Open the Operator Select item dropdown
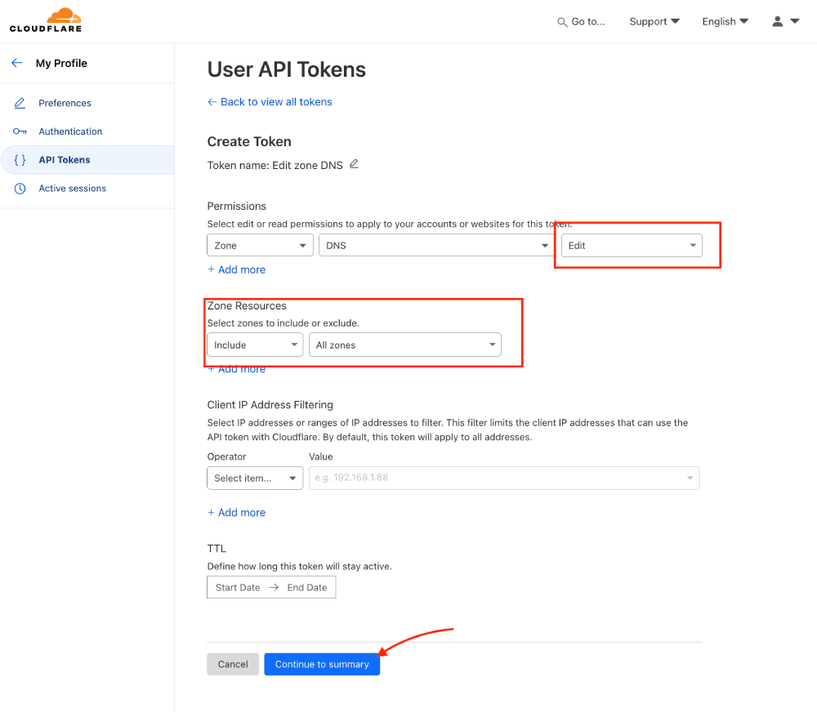817x712 pixels. [255, 478]
